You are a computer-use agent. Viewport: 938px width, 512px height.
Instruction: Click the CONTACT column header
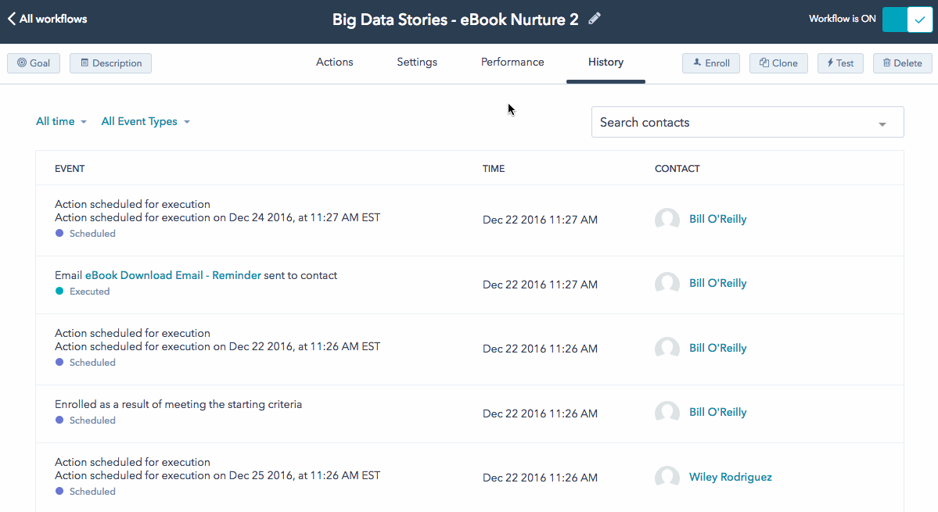pos(677,169)
